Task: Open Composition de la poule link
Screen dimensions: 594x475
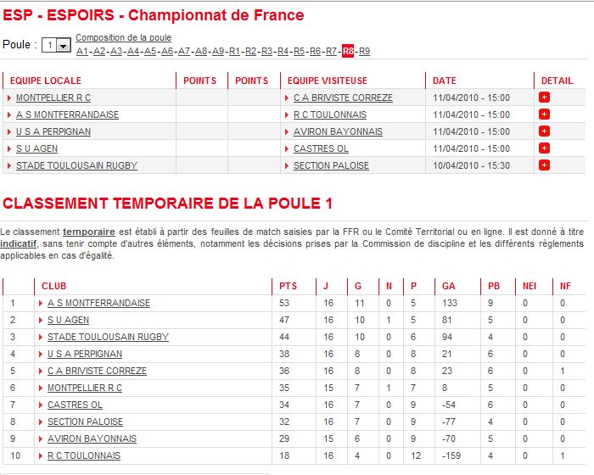Action: [x=124, y=37]
